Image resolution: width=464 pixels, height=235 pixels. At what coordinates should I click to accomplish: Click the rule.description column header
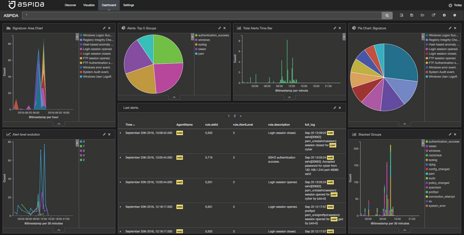pos(279,125)
